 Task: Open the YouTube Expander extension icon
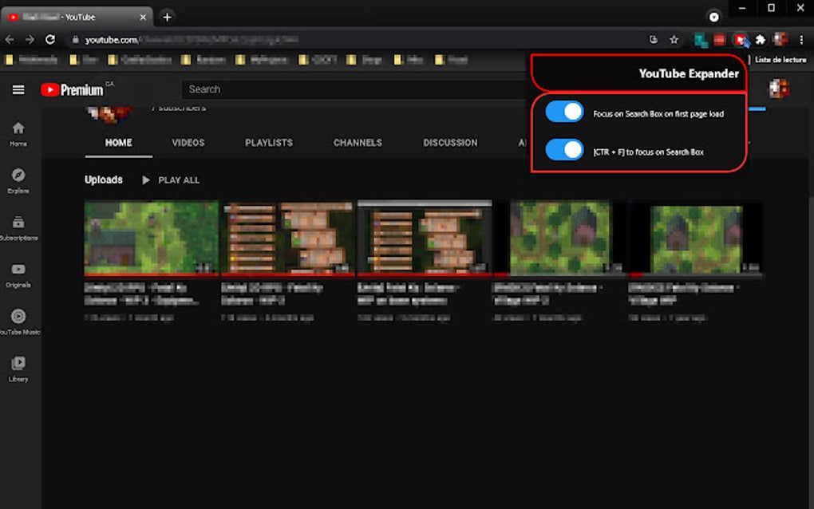click(x=741, y=38)
